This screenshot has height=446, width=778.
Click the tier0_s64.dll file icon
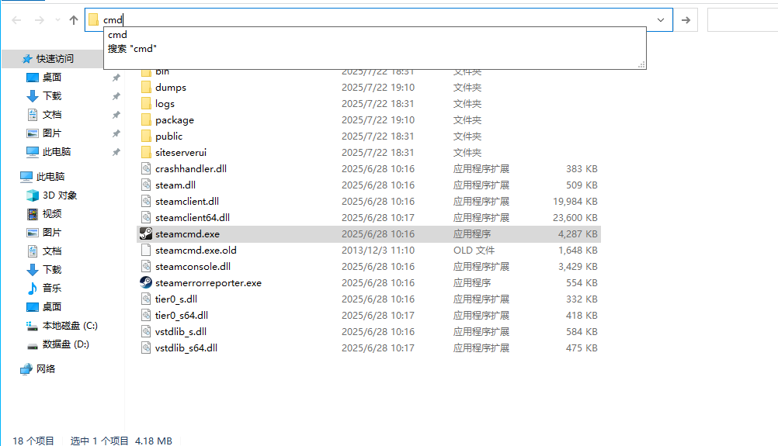pos(146,315)
